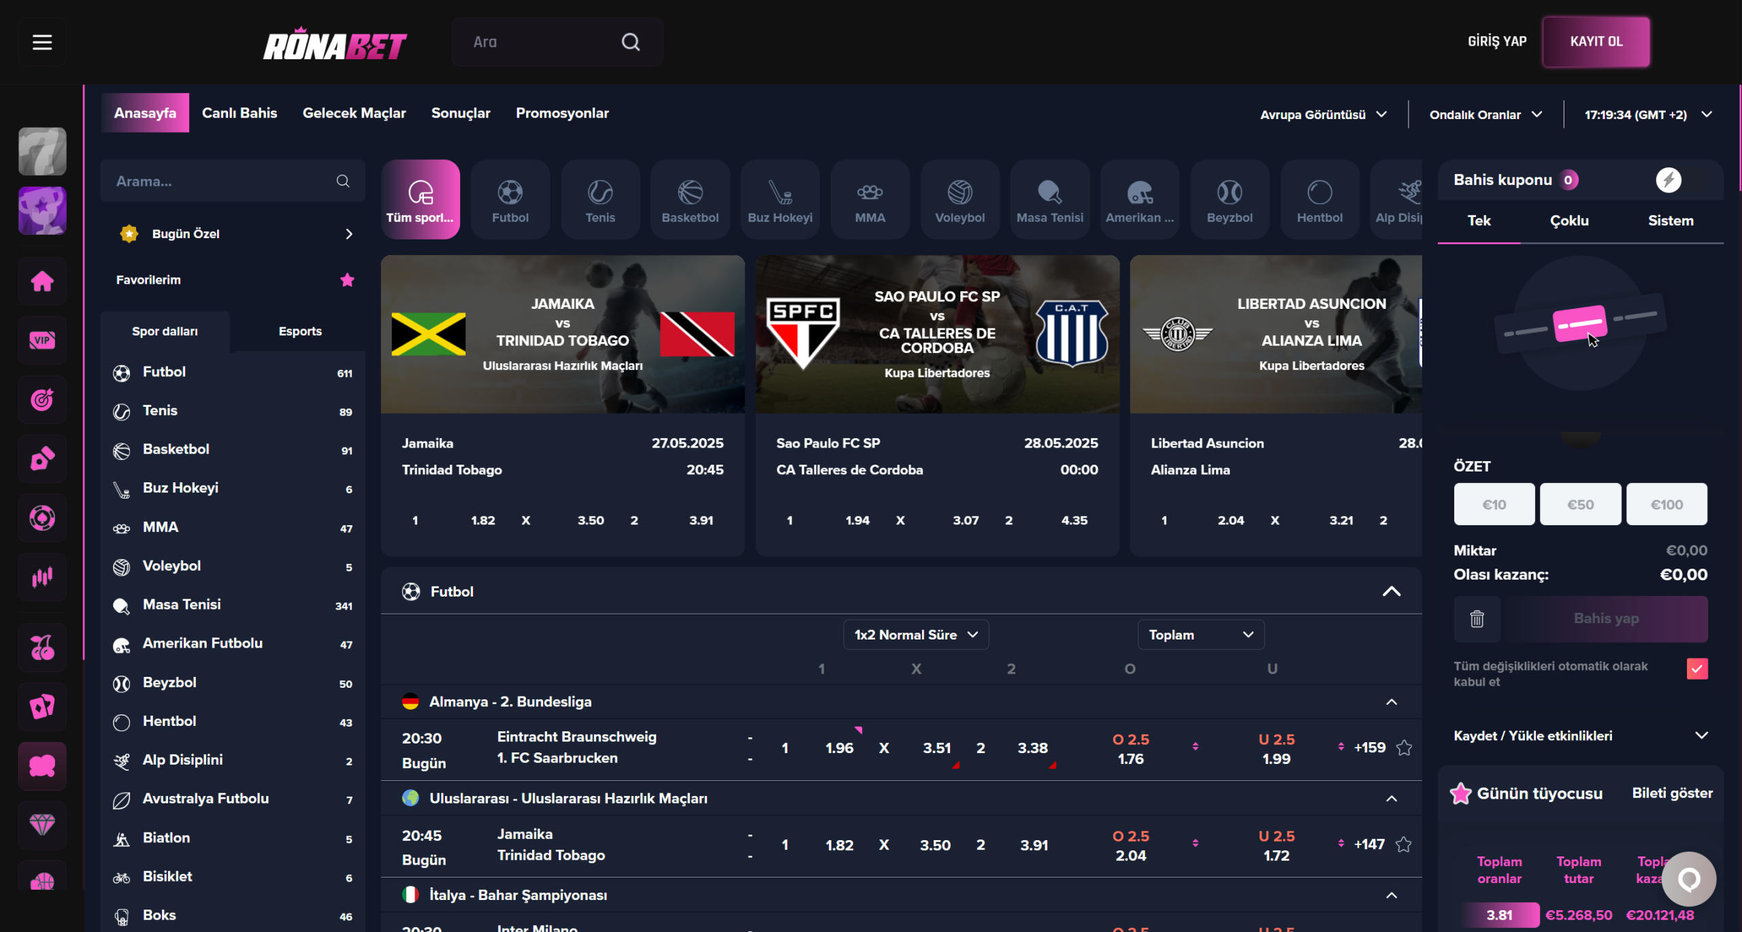Collapse Almanya - 2. Bundesliga league

coord(1391,701)
